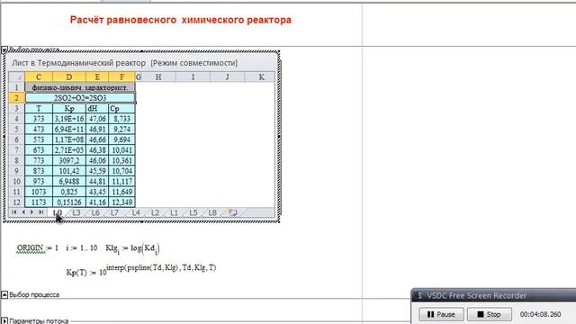Viewport: 576px width, 324px height.
Task: Switch to sheet tab L0
Action: click(58, 212)
